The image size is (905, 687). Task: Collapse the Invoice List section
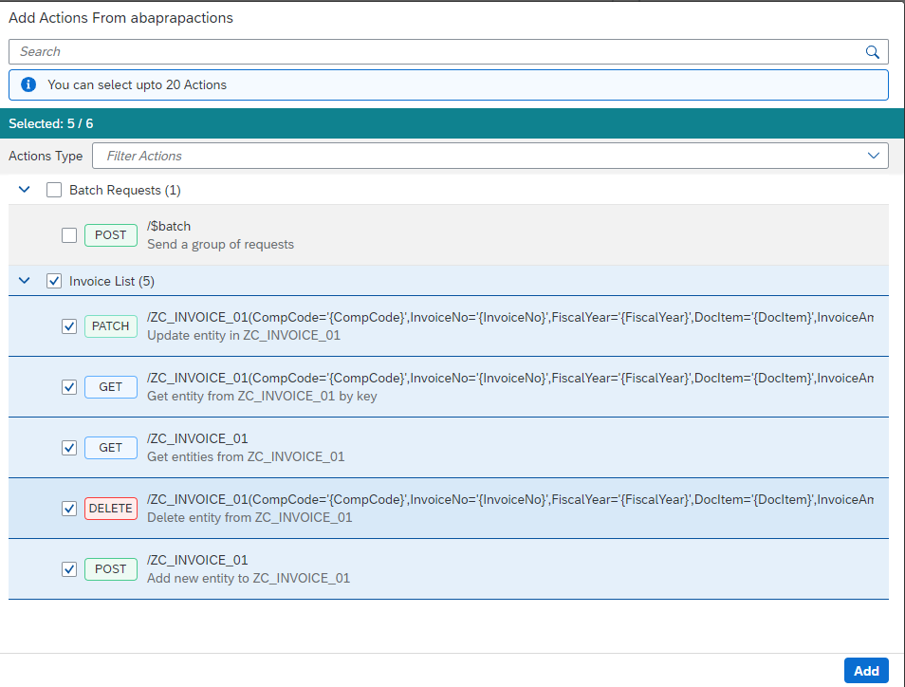[24, 280]
